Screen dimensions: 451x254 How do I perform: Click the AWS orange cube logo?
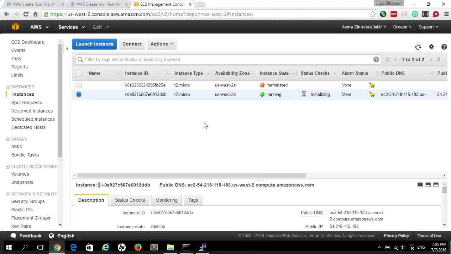[x=15, y=27]
